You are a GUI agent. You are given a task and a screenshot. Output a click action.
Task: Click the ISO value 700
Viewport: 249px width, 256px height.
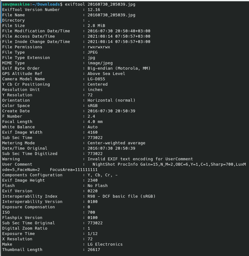pyautogui.click(x=91, y=212)
